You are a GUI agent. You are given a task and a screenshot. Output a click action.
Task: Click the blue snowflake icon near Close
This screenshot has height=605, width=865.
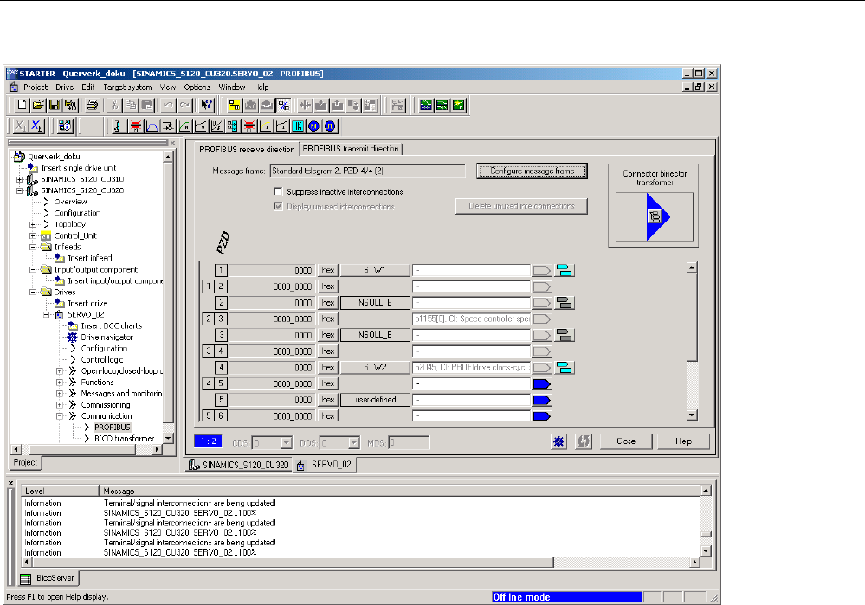pyautogui.click(x=558, y=441)
